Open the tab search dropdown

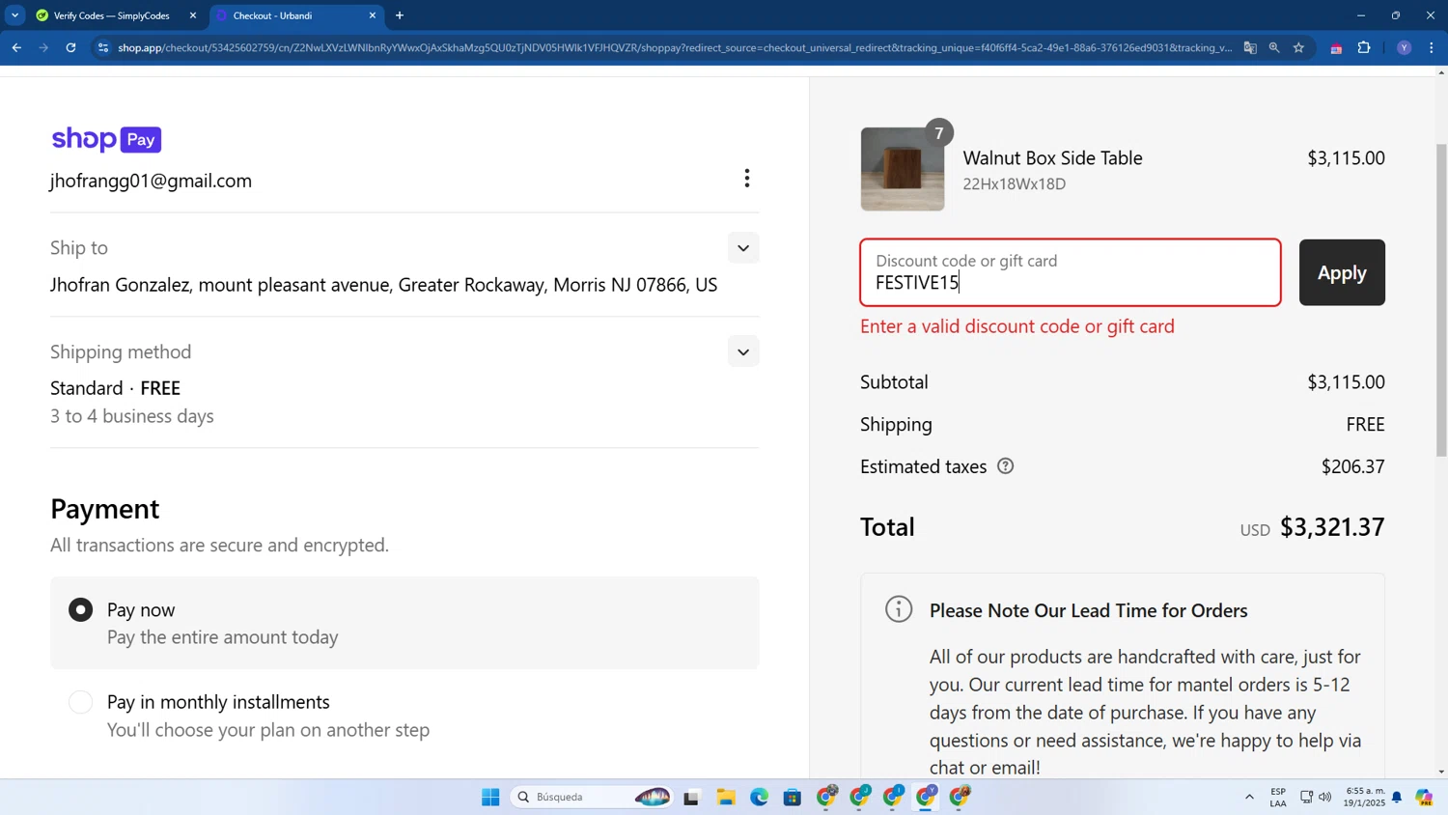click(x=14, y=15)
